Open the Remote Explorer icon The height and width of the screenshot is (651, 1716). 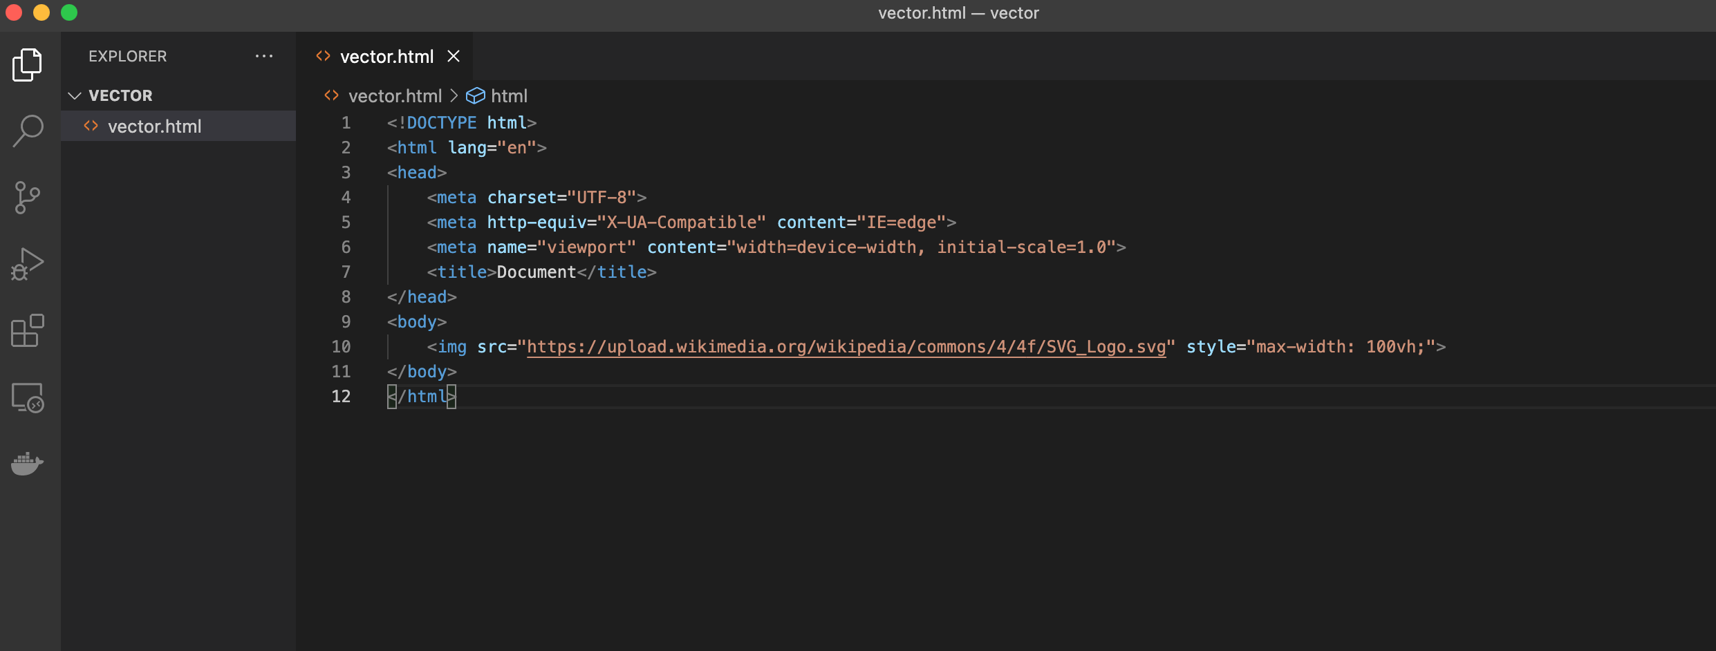coord(28,397)
